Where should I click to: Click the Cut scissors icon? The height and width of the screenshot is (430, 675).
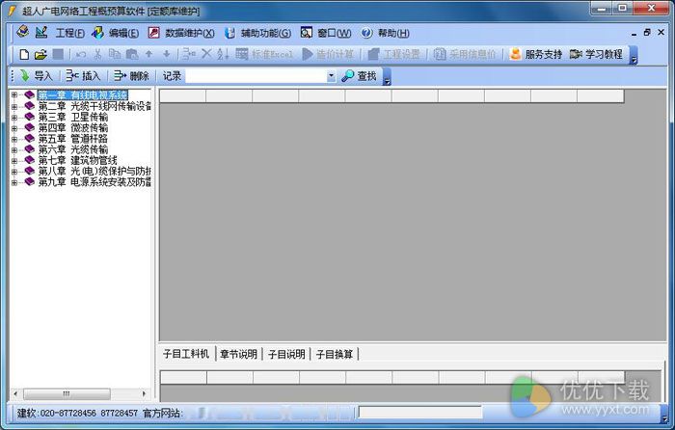(x=97, y=54)
